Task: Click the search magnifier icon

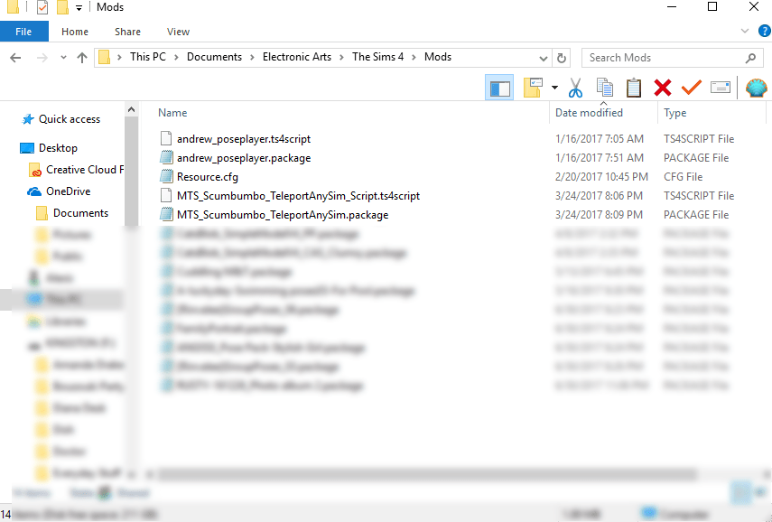Action: click(x=751, y=58)
